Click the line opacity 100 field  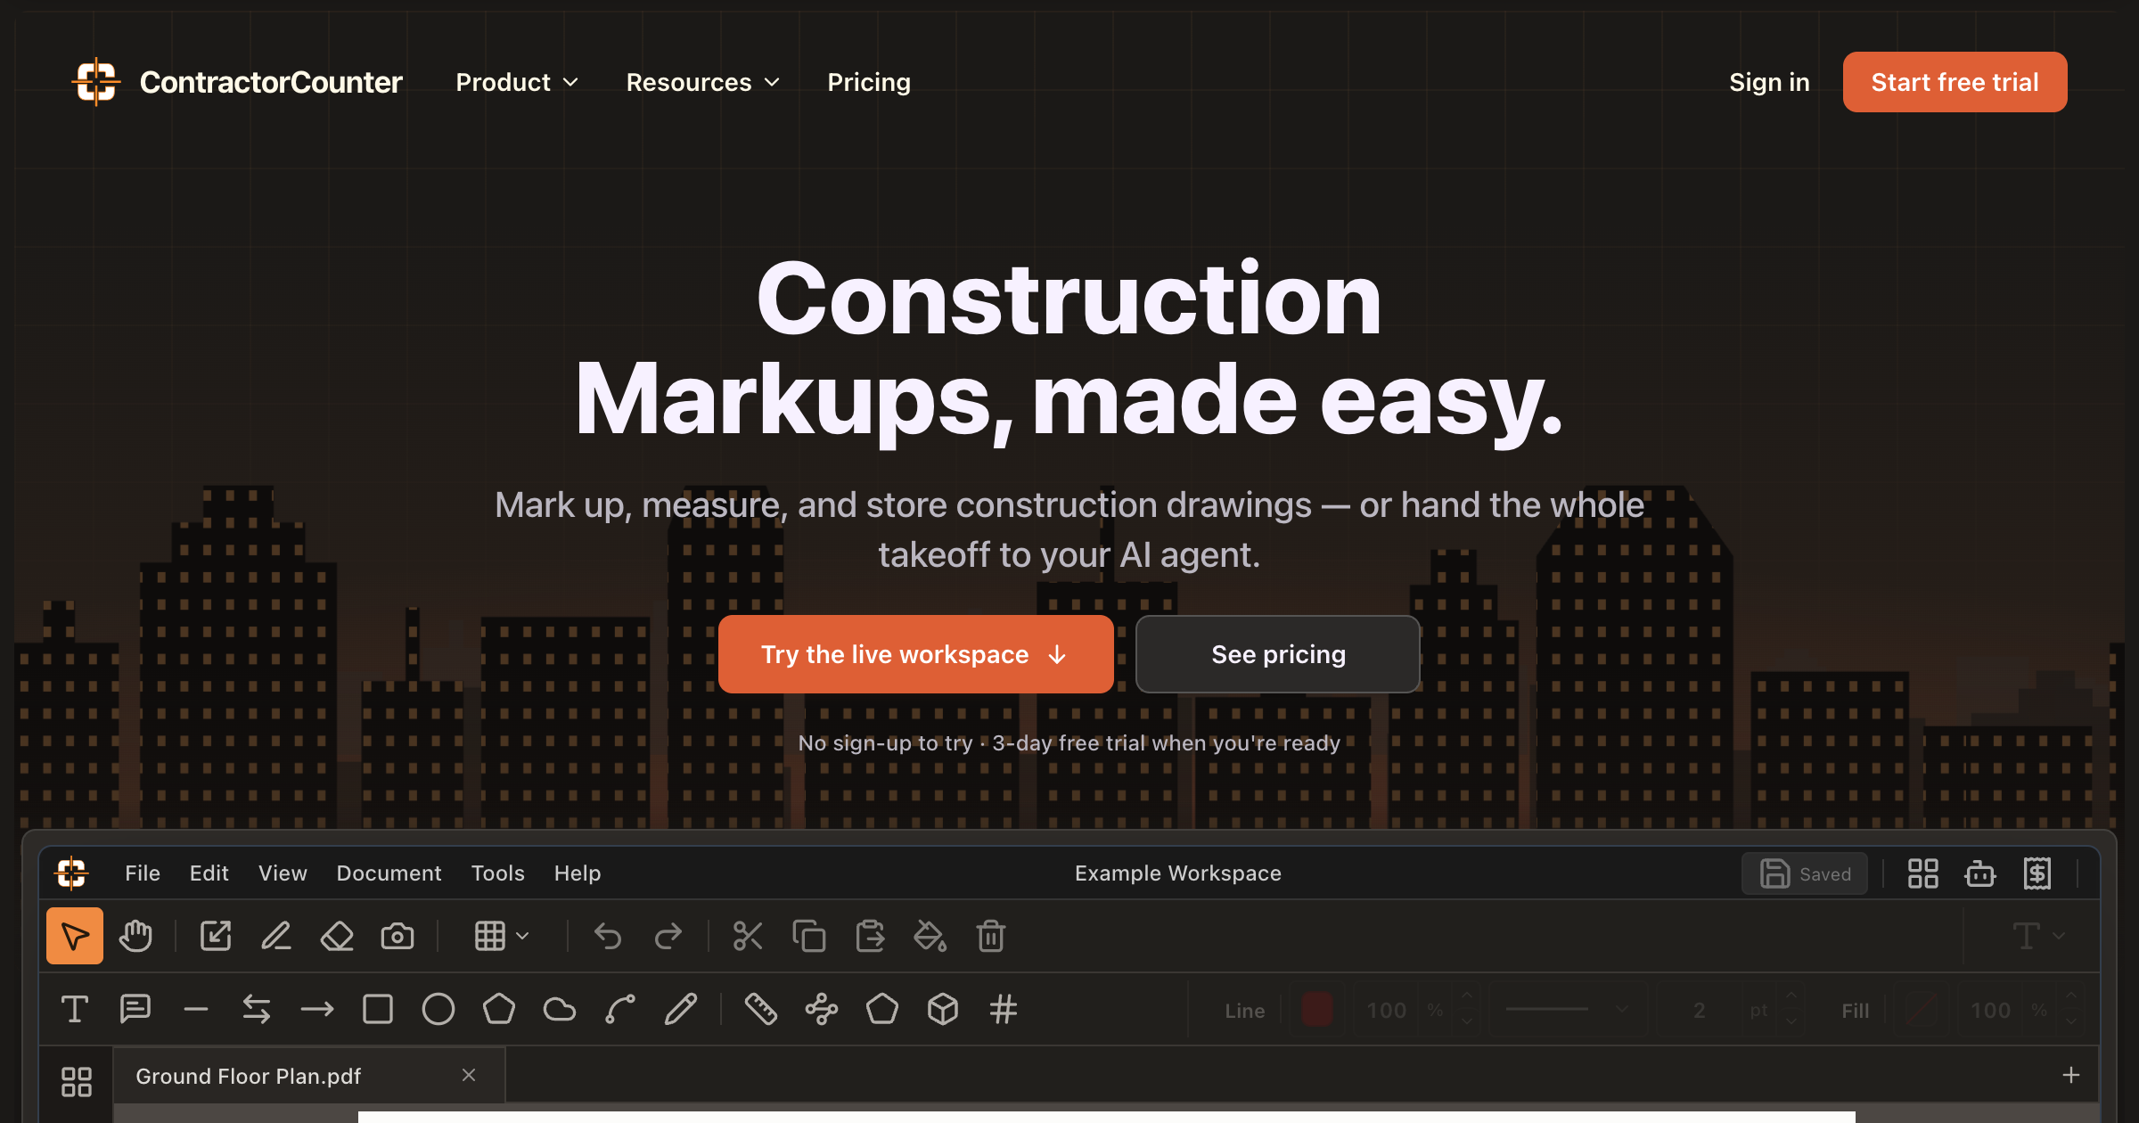click(x=1386, y=1010)
